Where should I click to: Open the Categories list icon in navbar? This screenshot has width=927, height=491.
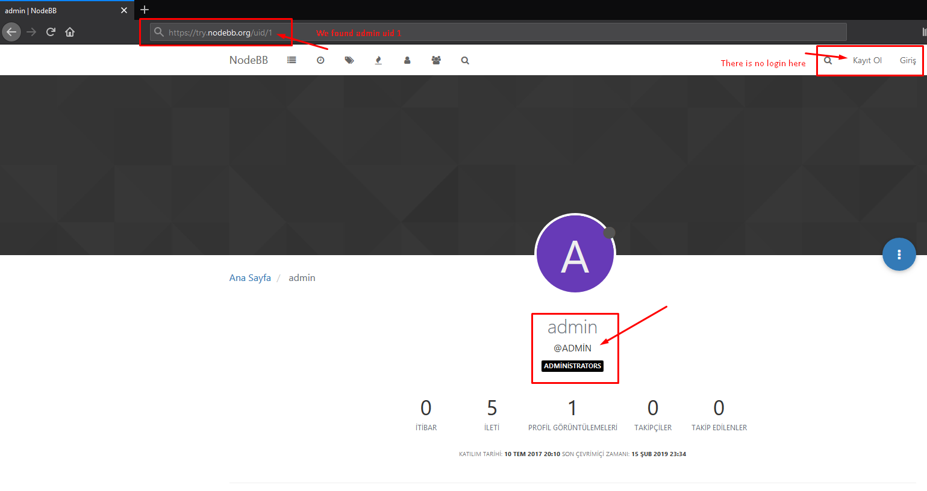pos(292,60)
